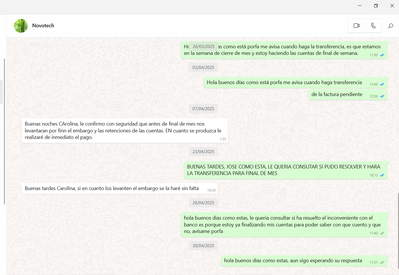This screenshot has height=275, width=399.
Task: Open the chat search magnifier icon
Action: click(x=390, y=26)
